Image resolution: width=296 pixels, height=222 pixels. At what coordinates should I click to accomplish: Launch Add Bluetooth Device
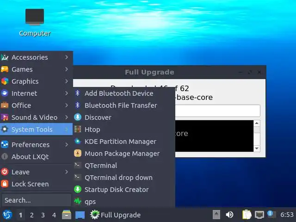(124, 93)
